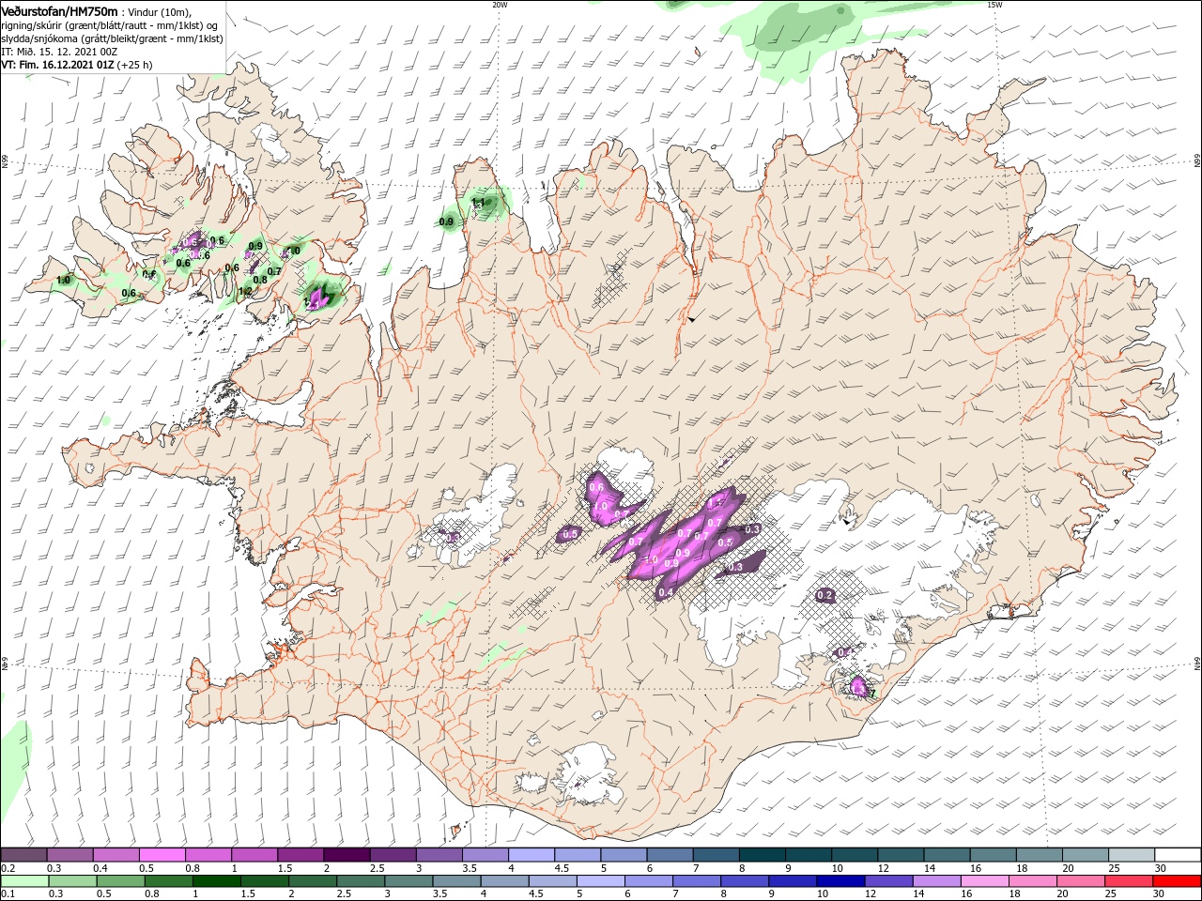Click the 1.2 precipitation value in the Westfjords

pyautogui.click(x=245, y=292)
